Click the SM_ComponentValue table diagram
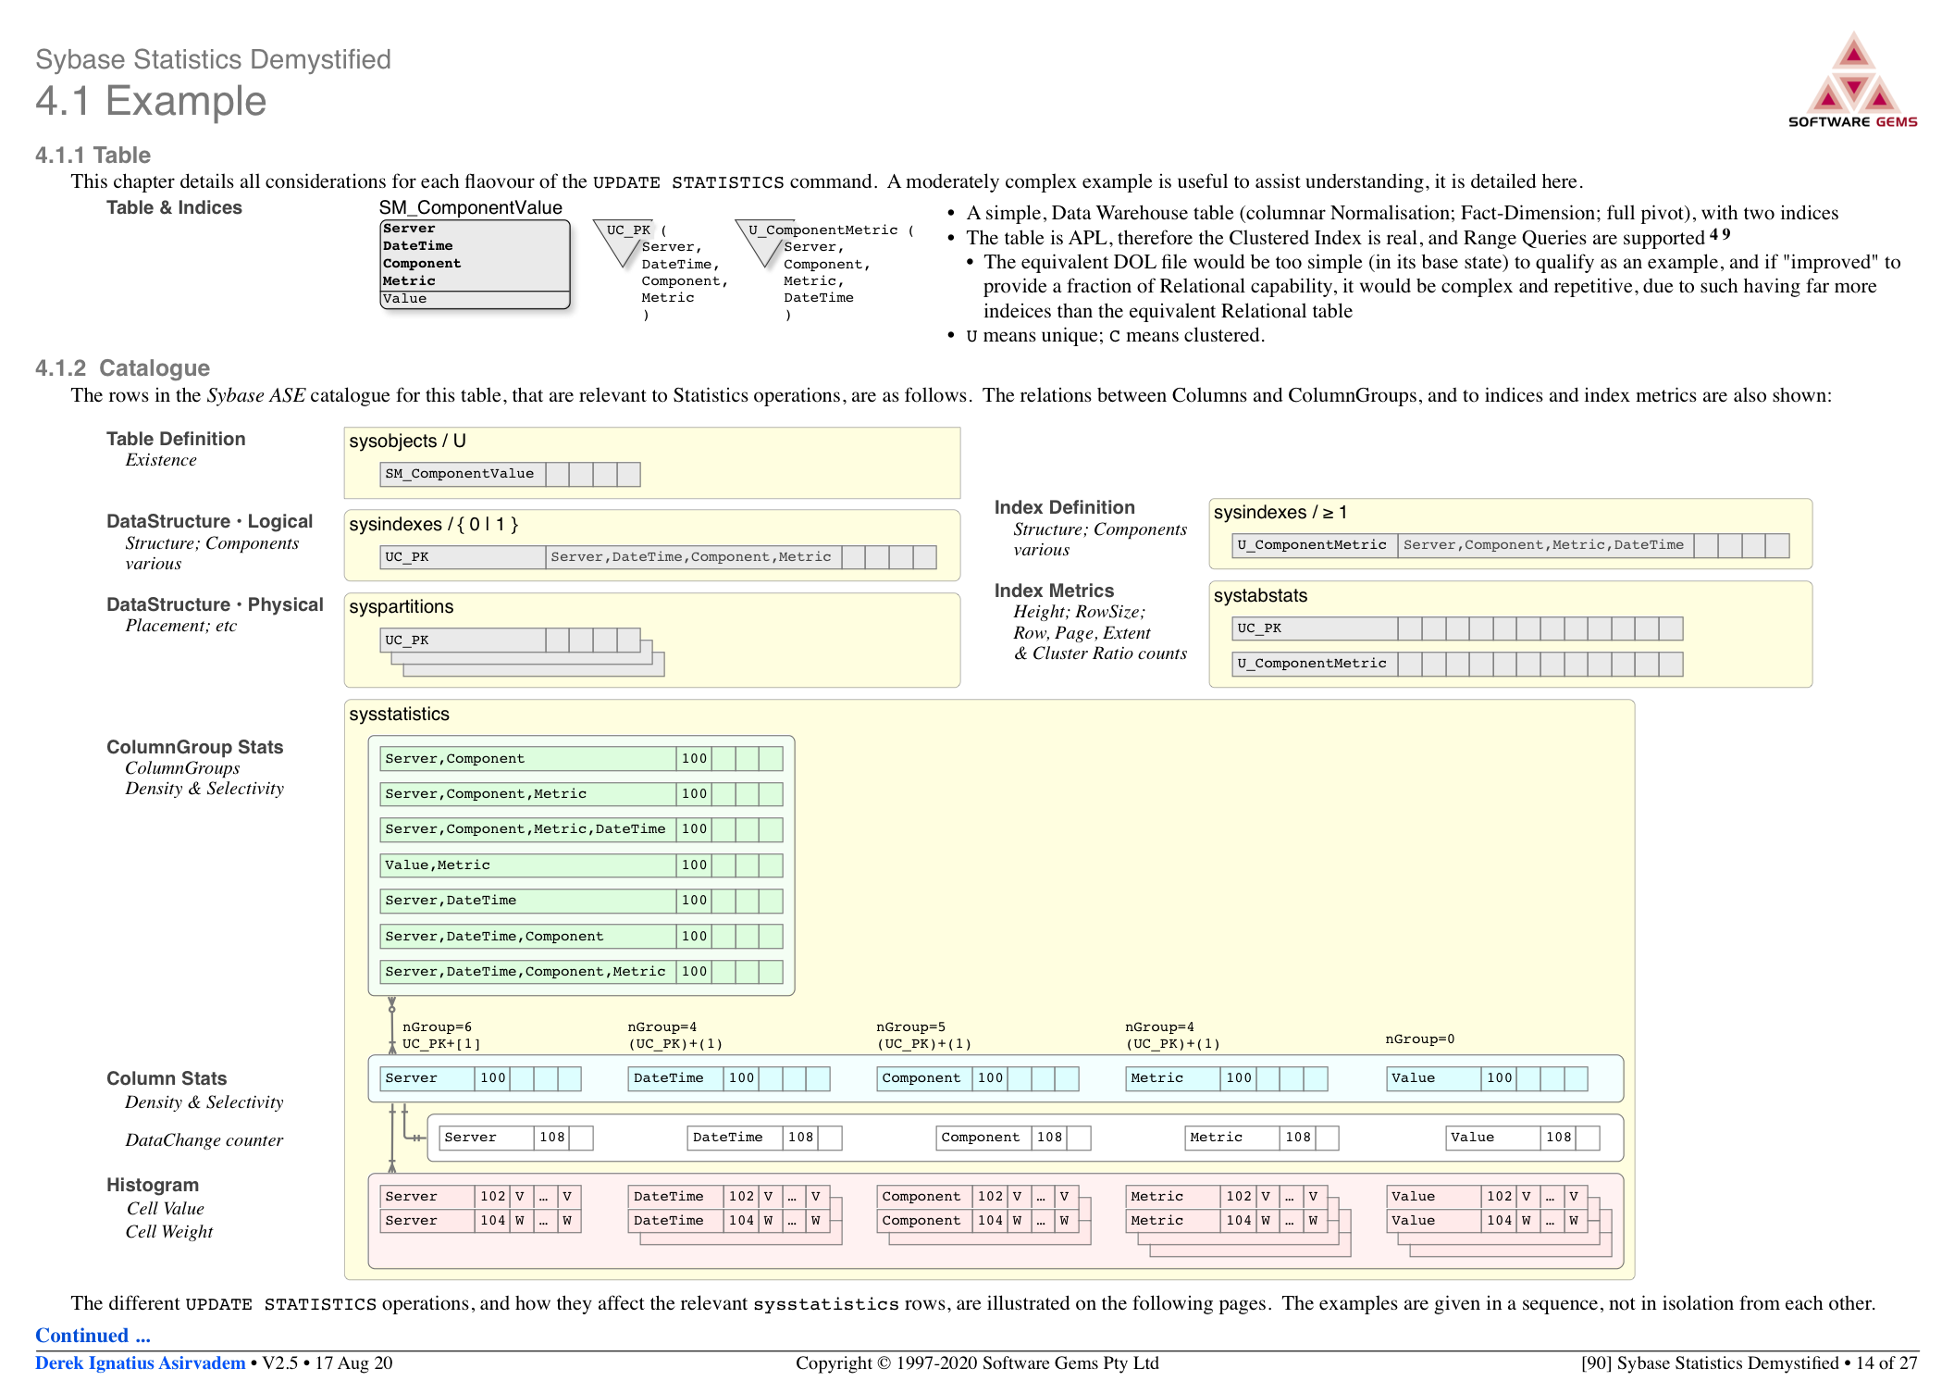The height and width of the screenshot is (1381, 1954). [x=474, y=264]
